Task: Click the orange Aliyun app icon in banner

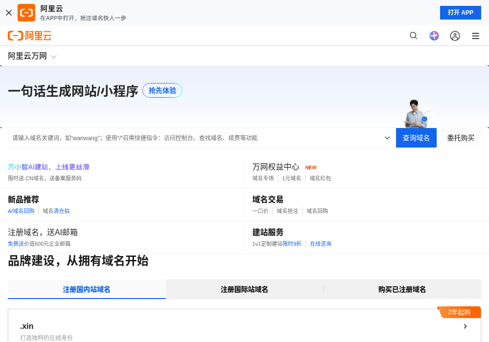Action: 26,13
